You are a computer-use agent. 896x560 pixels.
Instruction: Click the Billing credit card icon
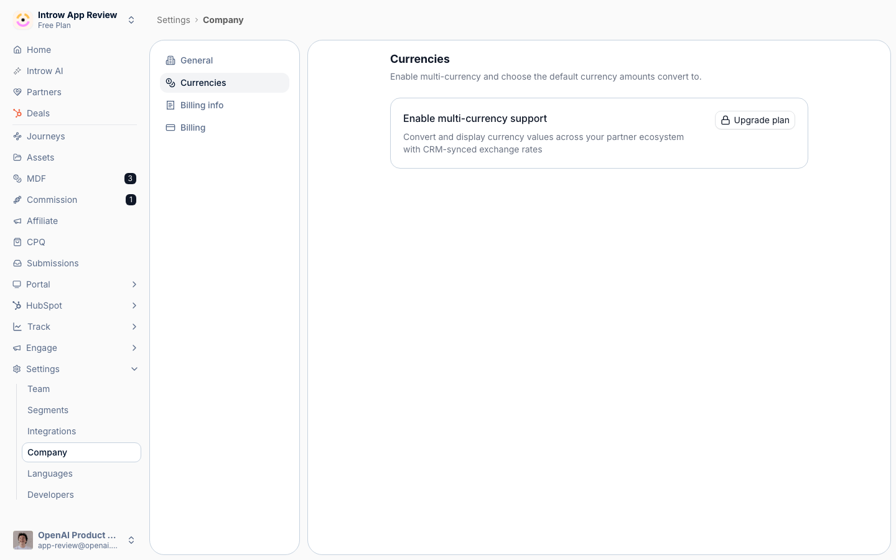click(170, 128)
